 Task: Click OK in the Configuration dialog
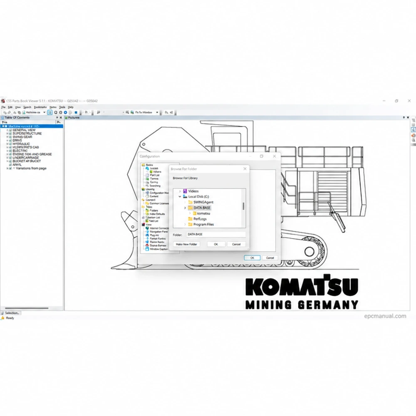point(252,258)
